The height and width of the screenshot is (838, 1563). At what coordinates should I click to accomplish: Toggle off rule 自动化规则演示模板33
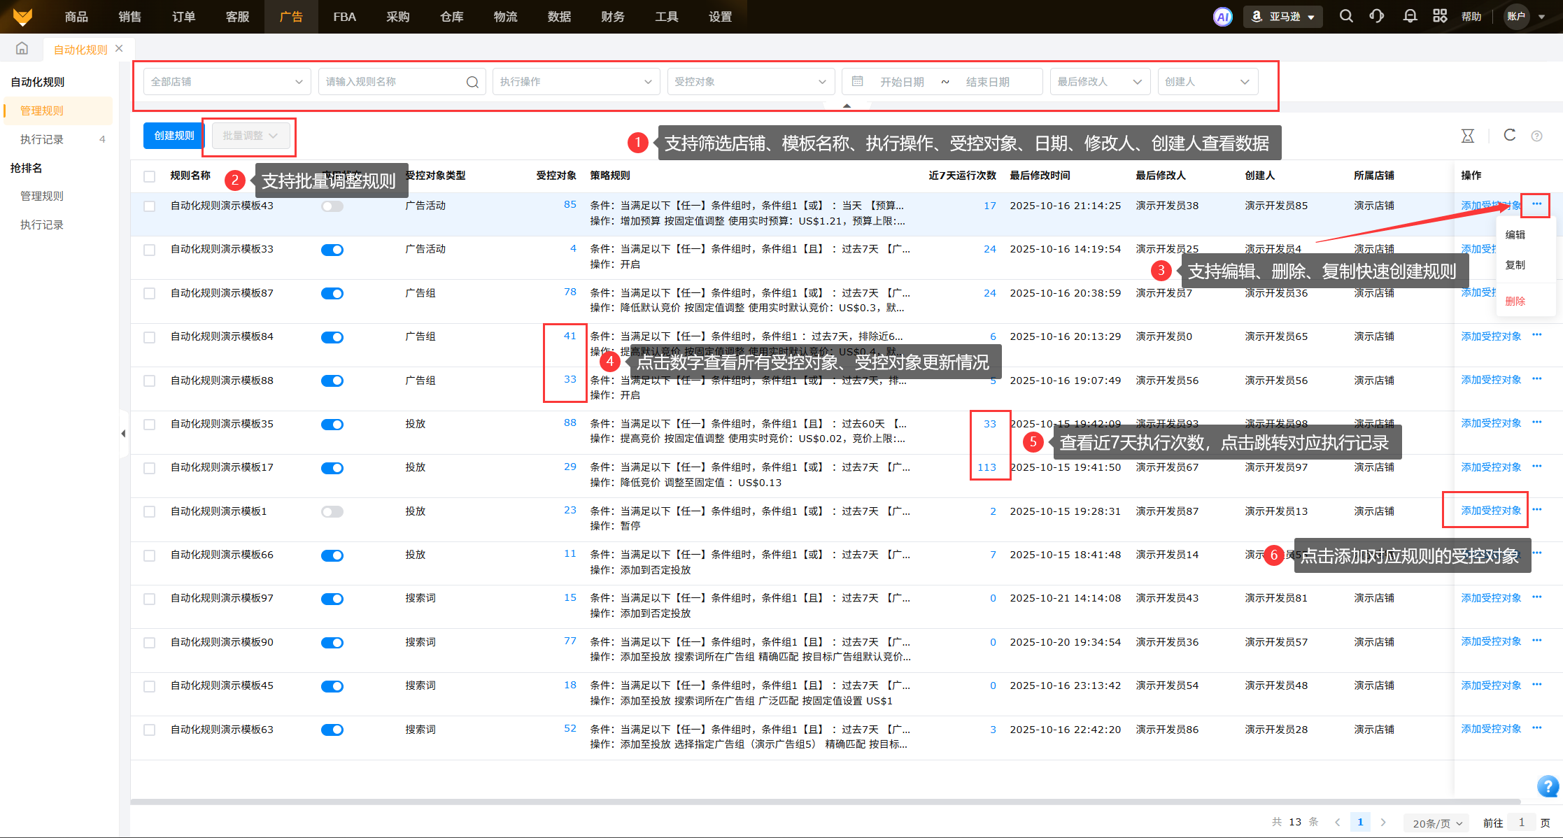[x=332, y=250]
